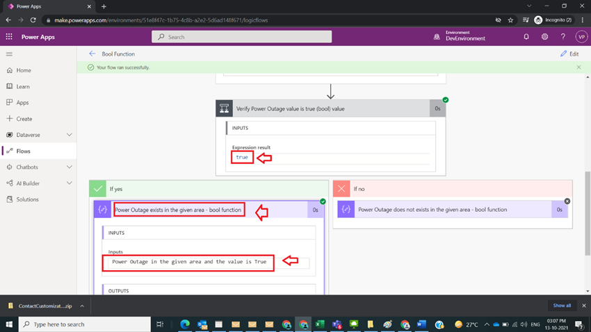Show hidden system tray icons

487,324
